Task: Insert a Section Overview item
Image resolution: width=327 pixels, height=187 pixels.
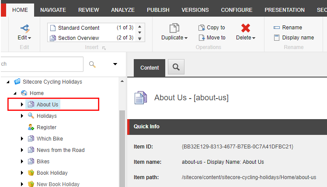Action: coord(79,38)
